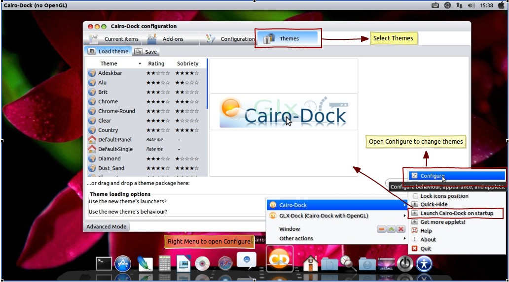Set rating stars for the Chrome theme

158,102
